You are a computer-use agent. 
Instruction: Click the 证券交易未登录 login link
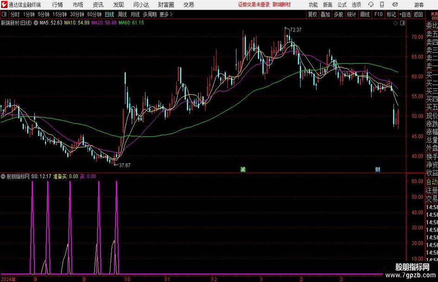[x=254, y=5]
